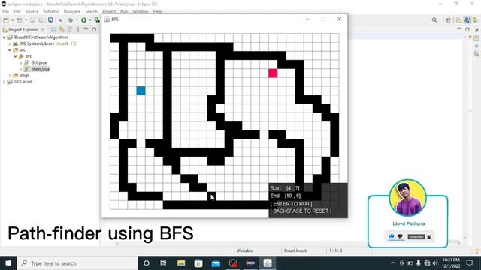The height and width of the screenshot is (270, 481).
Task: Close the Project Explorer tab
Action: click(43, 30)
